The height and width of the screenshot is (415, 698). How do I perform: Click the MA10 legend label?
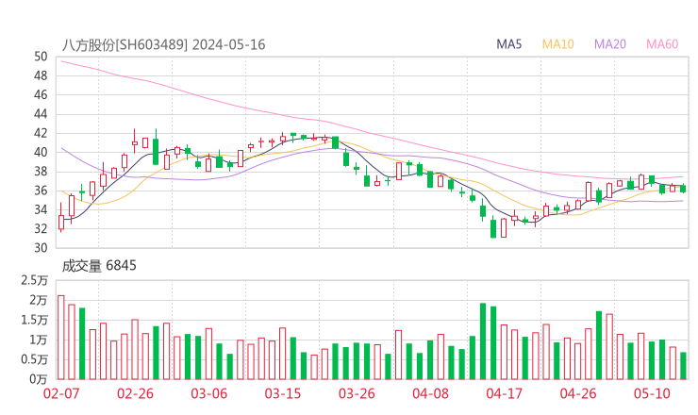pos(557,44)
